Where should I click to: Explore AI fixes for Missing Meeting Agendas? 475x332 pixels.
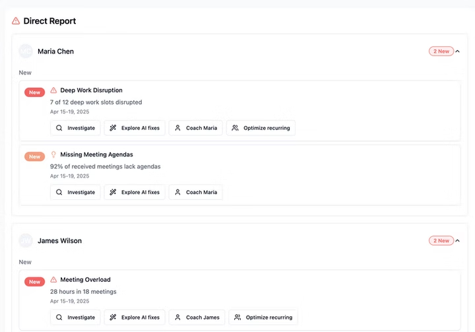click(135, 192)
